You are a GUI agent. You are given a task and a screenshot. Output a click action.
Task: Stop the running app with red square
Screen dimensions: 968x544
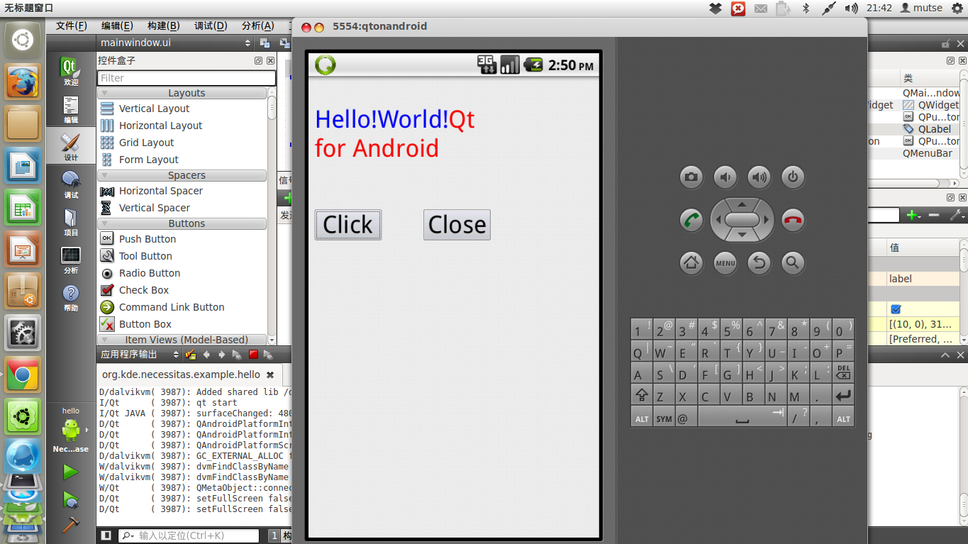point(253,355)
